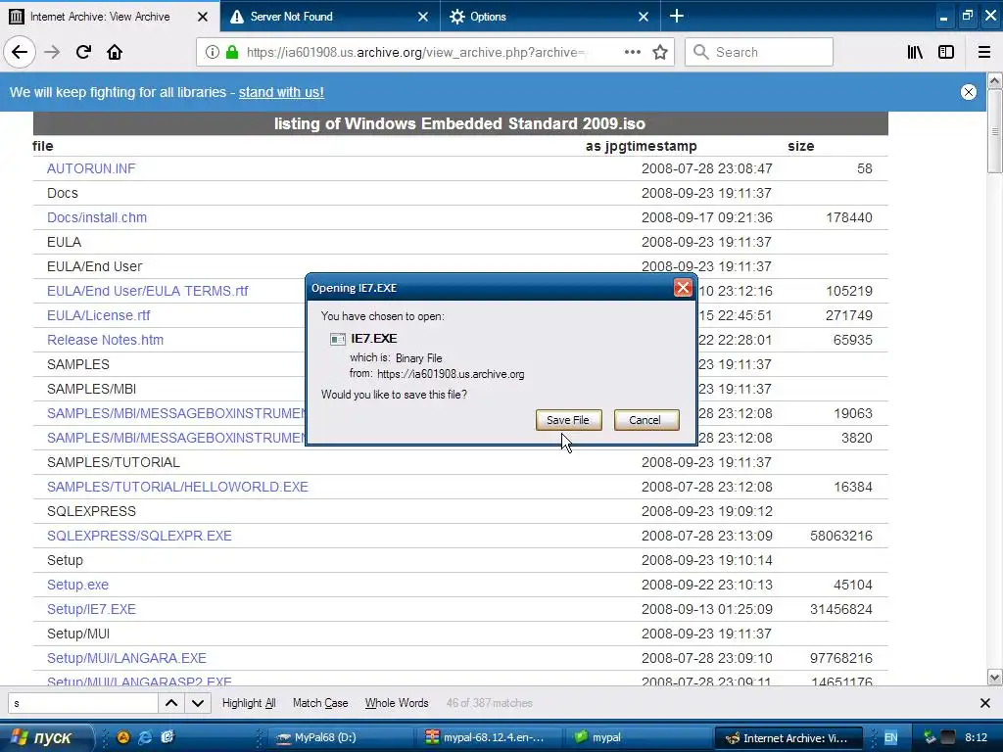Toggle Highlight All in find bar

coord(249,703)
